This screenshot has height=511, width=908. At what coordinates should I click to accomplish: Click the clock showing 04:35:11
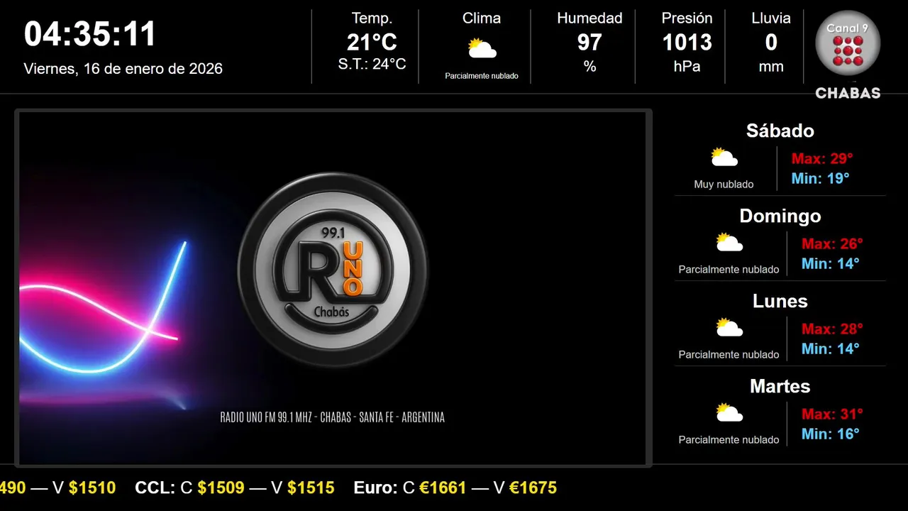pyautogui.click(x=90, y=34)
